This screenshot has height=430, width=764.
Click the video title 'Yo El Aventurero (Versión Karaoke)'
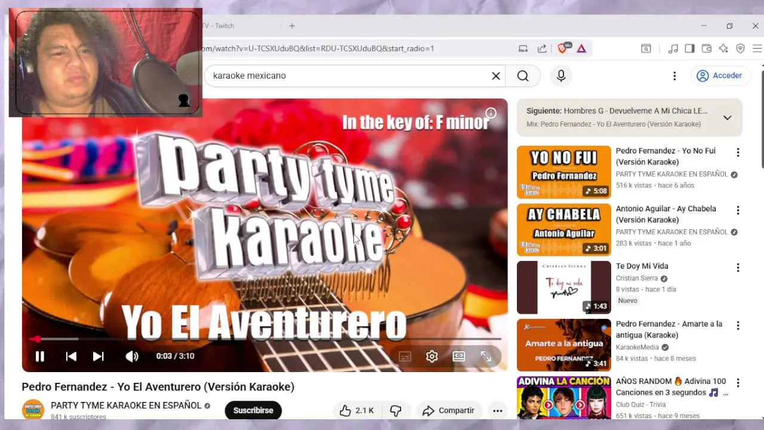point(158,387)
